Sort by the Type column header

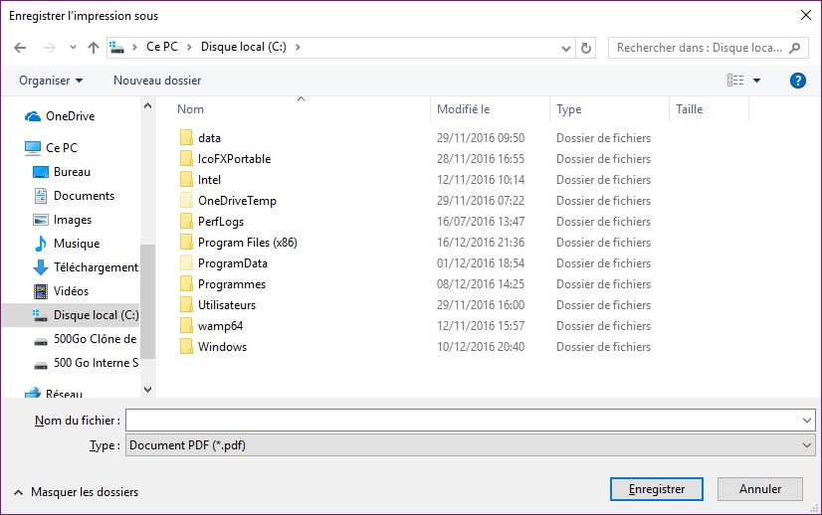(x=569, y=109)
